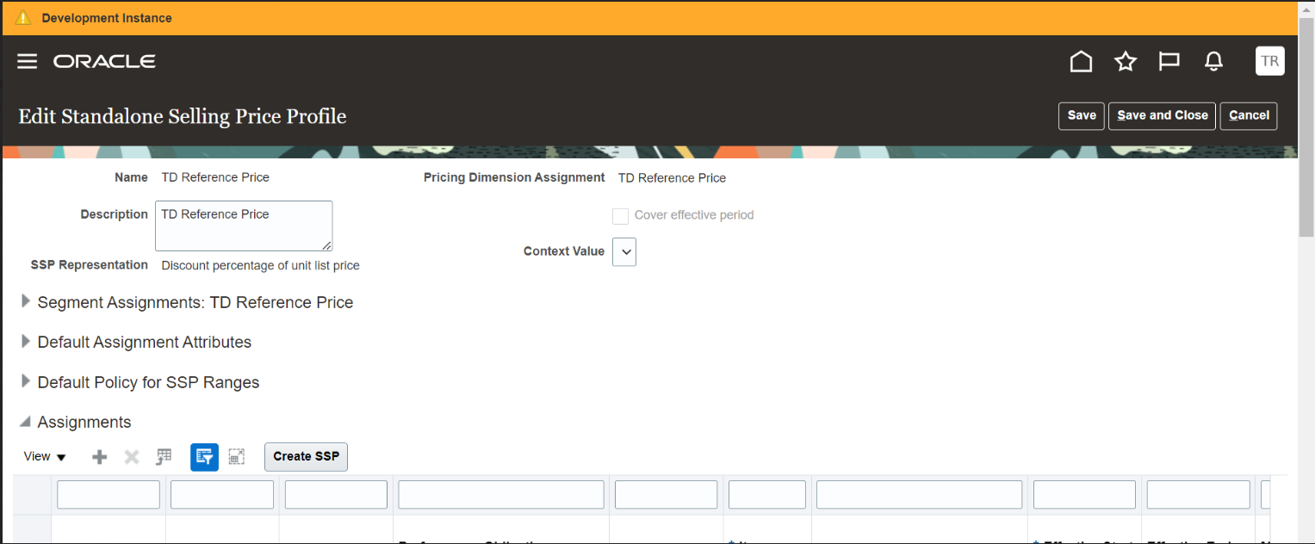Go to the home page

pyautogui.click(x=1081, y=61)
